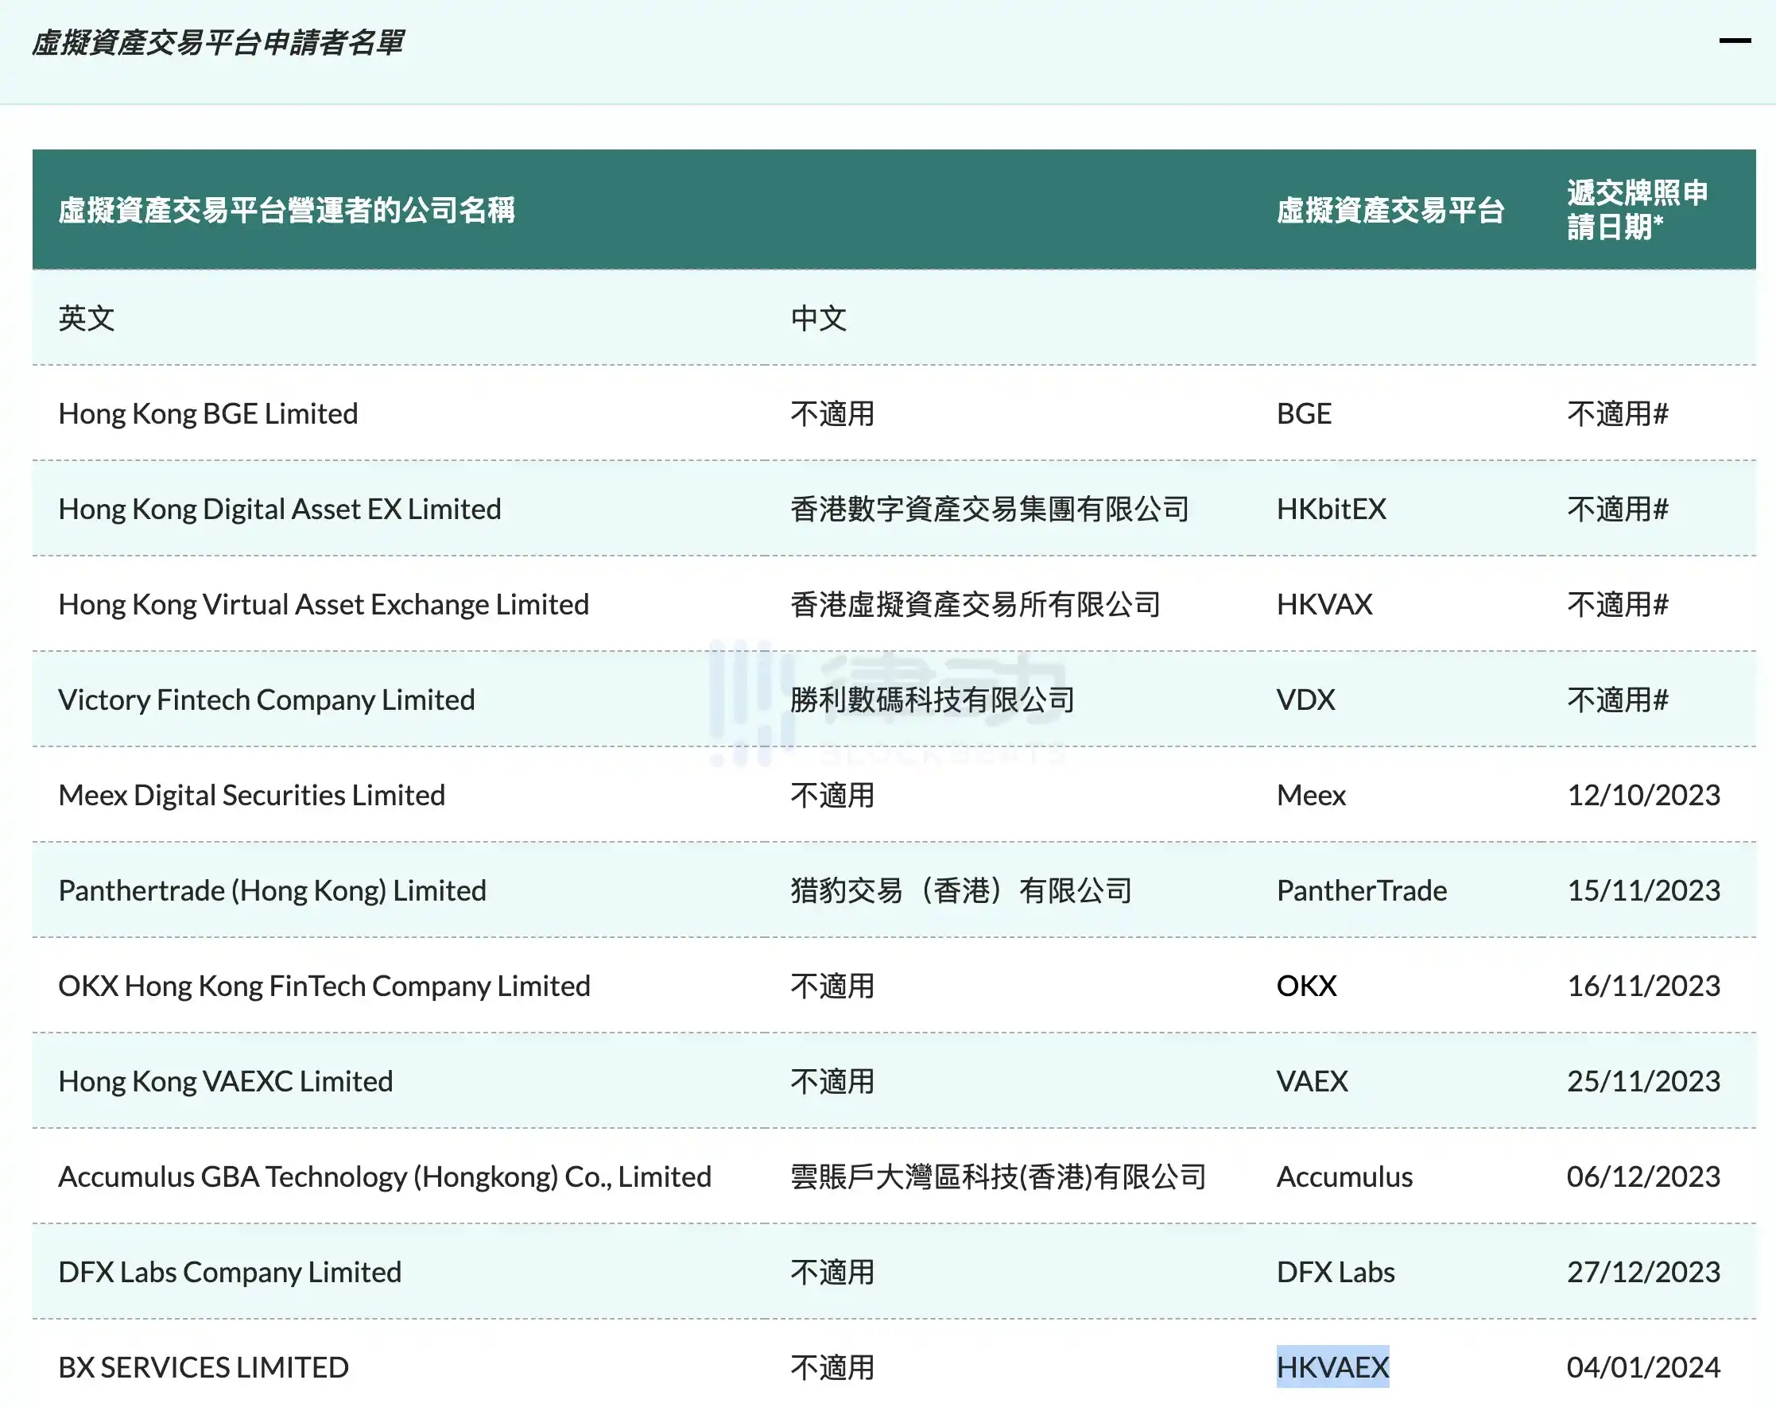The width and height of the screenshot is (1776, 1407).
Task: Click the OKX platform name cell
Action: [1305, 986]
